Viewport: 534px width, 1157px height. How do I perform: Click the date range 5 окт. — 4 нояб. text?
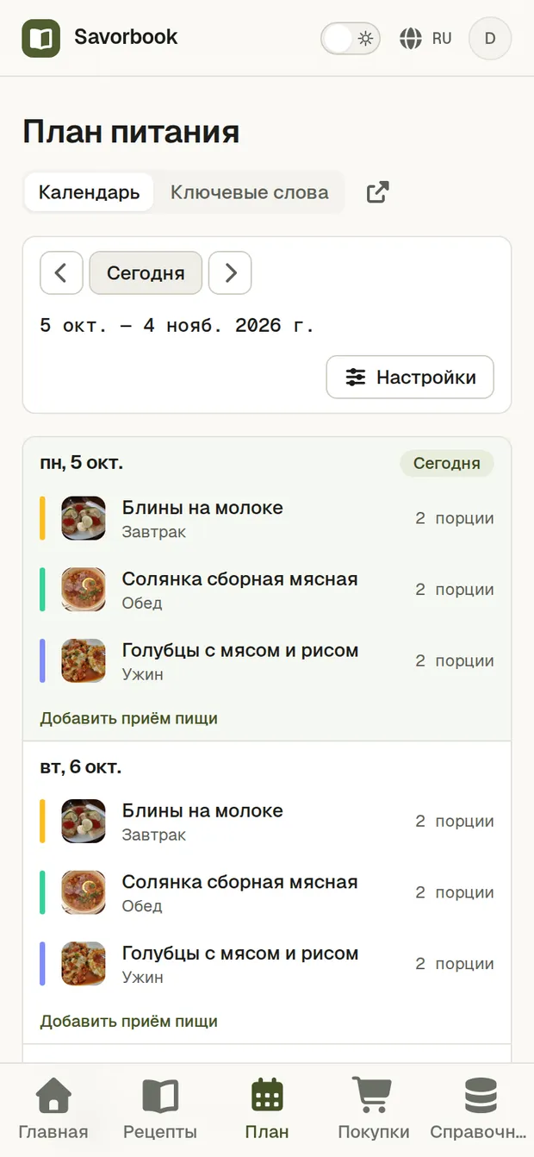[x=177, y=326]
